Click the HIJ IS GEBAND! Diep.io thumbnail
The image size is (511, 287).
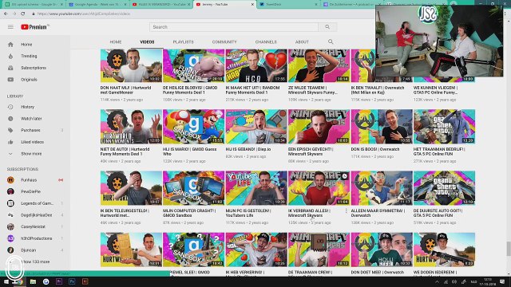(256, 127)
